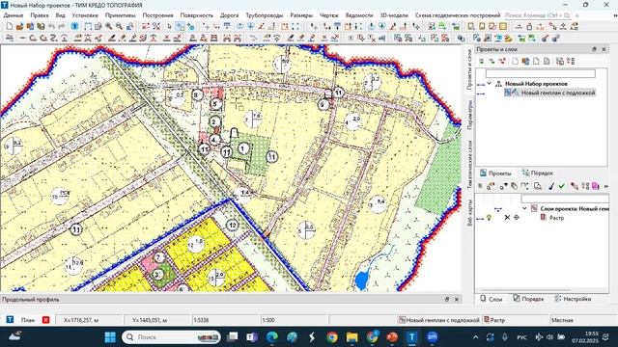Image resolution: width=618 pixels, height=347 pixels.
Task: Click the Растр label in status bar
Action: click(497, 320)
